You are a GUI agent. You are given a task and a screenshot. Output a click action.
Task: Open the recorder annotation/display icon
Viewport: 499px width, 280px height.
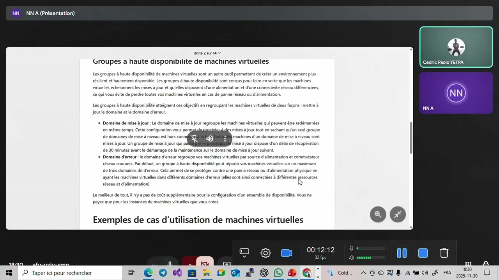click(x=244, y=253)
